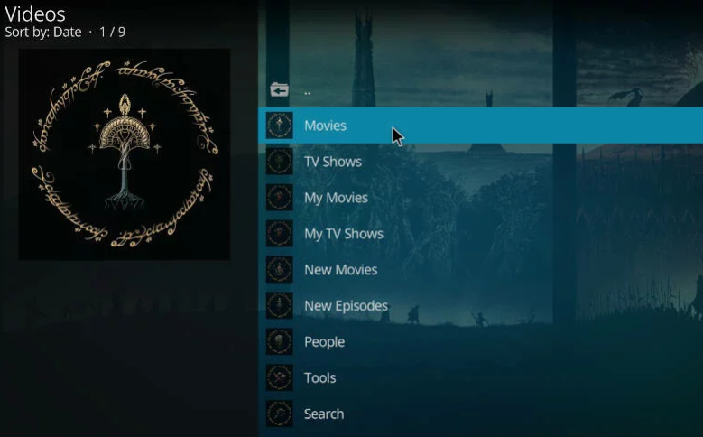Click the Tools entry icon
Screen dimensions: 703x437
280,377
